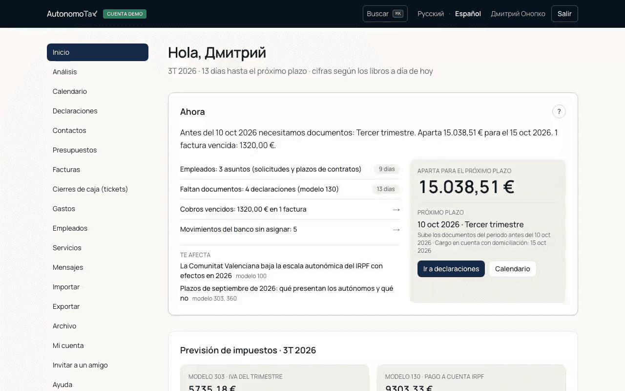Click the Calendario button in deadline card
The height and width of the screenshot is (391, 625).
[x=513, y=269]
